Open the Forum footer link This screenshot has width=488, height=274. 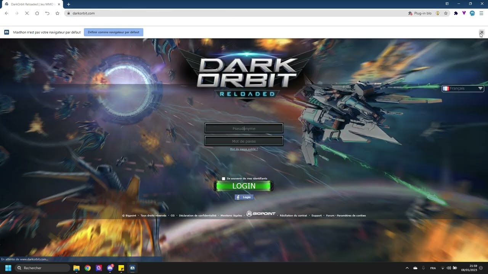pos(330,215)
